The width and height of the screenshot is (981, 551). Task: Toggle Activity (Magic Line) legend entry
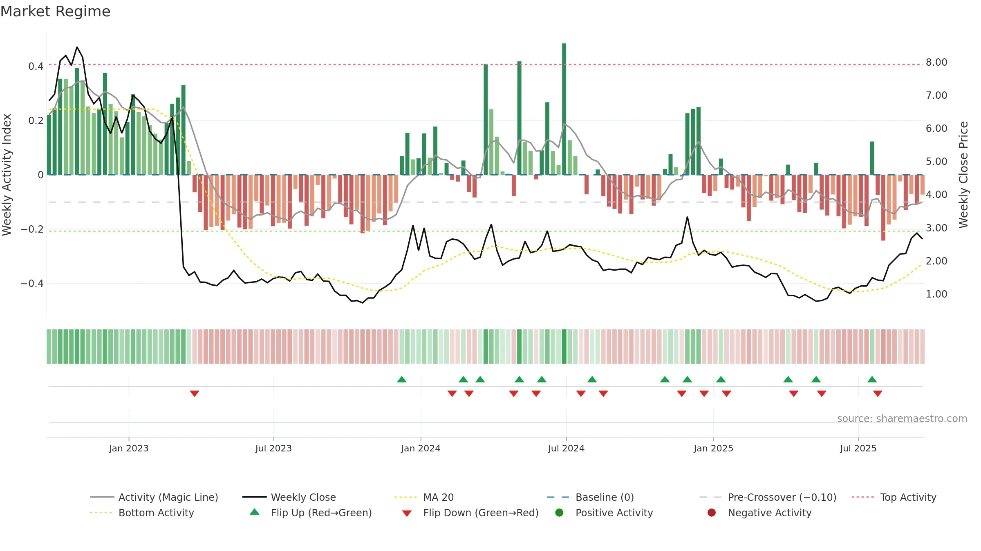[154, 497]
